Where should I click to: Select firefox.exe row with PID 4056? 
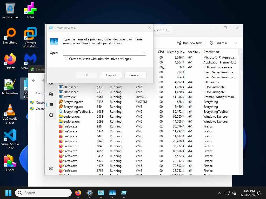coord(148,151)
